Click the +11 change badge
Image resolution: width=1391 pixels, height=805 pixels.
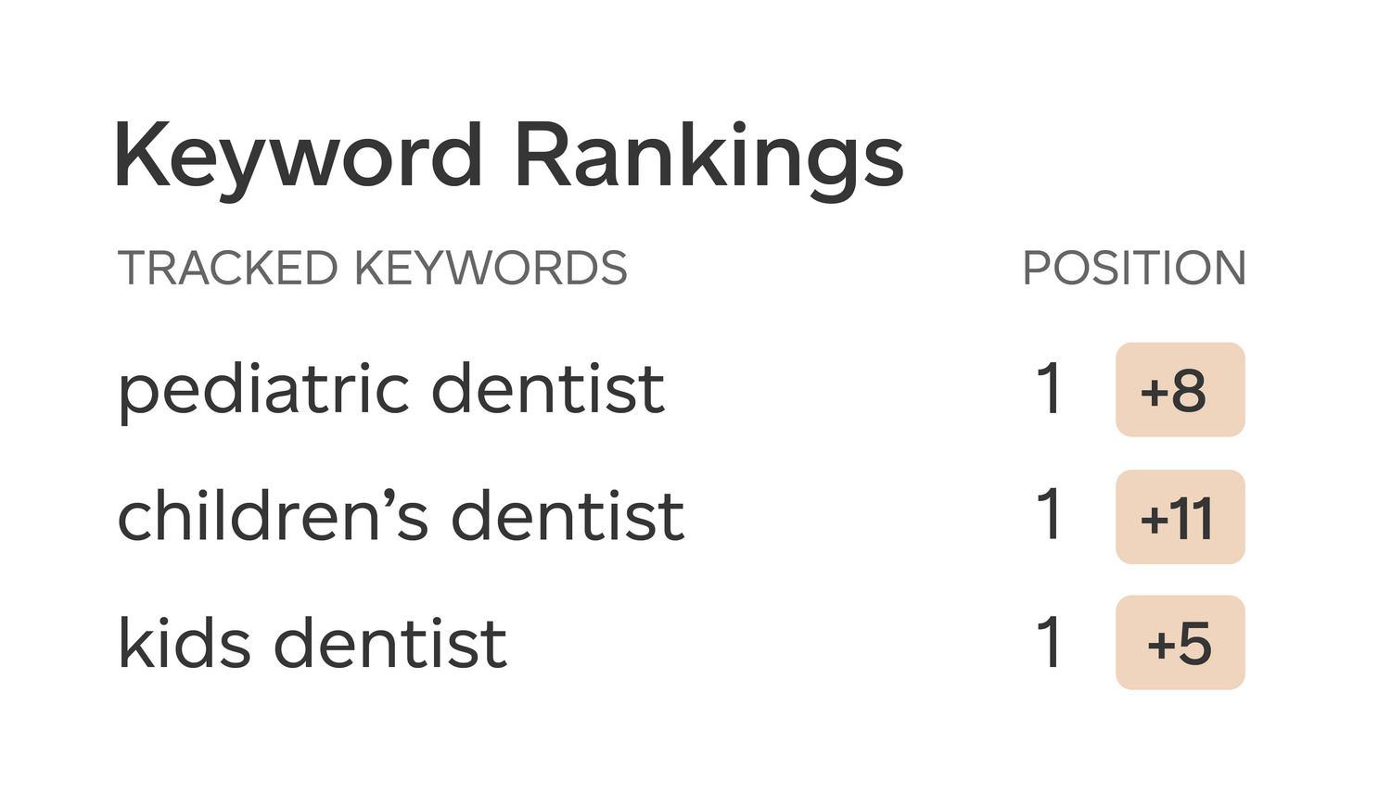coord(1180,517)
